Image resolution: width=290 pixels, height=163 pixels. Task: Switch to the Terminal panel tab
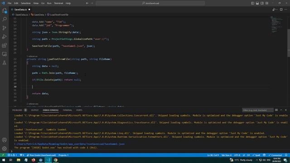click(x=68, y=110)
